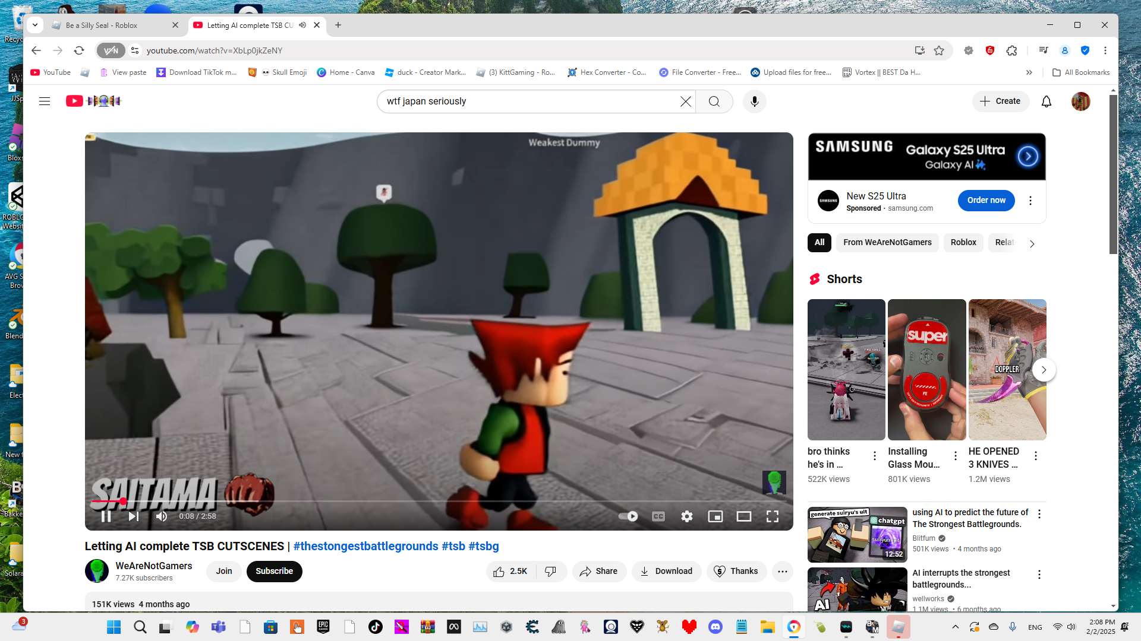Enable miniplayer mode

pos(715,516)
